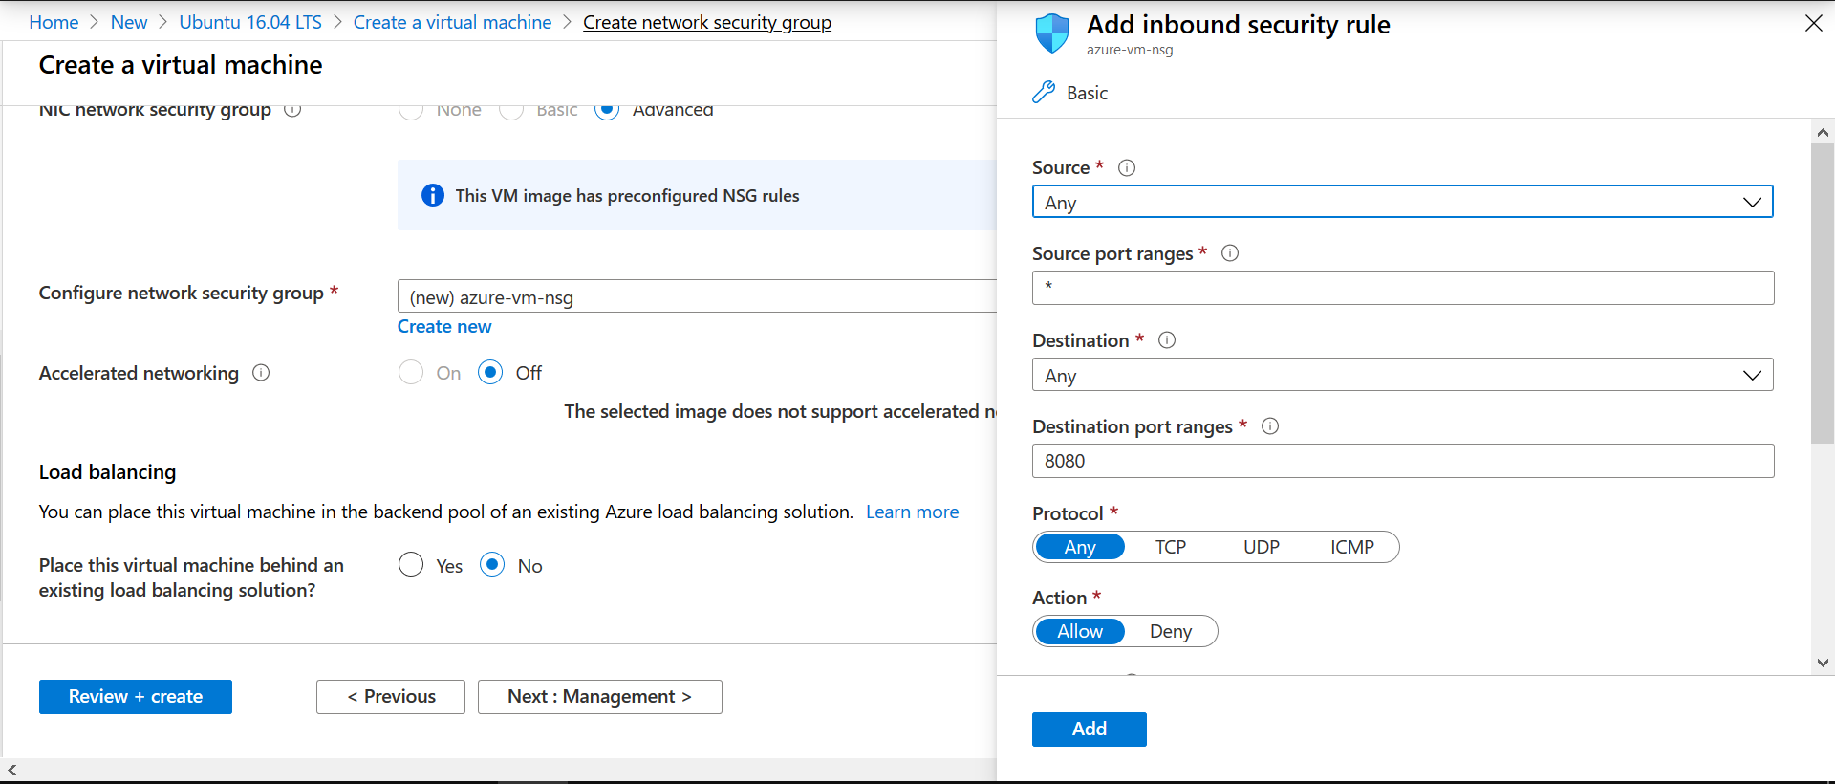Select the ICMP protocol option
The image size is (1835, 784).
coord(1352,547)
